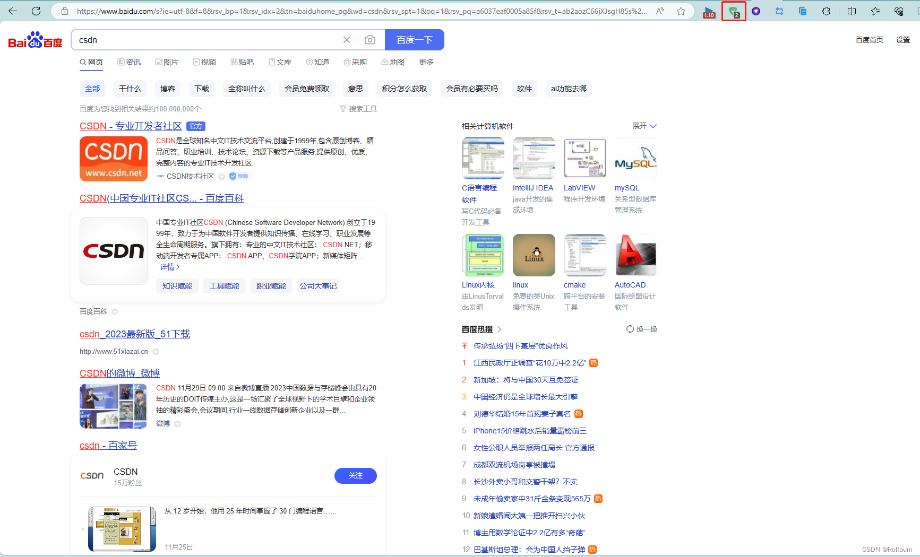Filter results by 博客 chip
Viewport: 920px width, 557px height.
[168, 89]
